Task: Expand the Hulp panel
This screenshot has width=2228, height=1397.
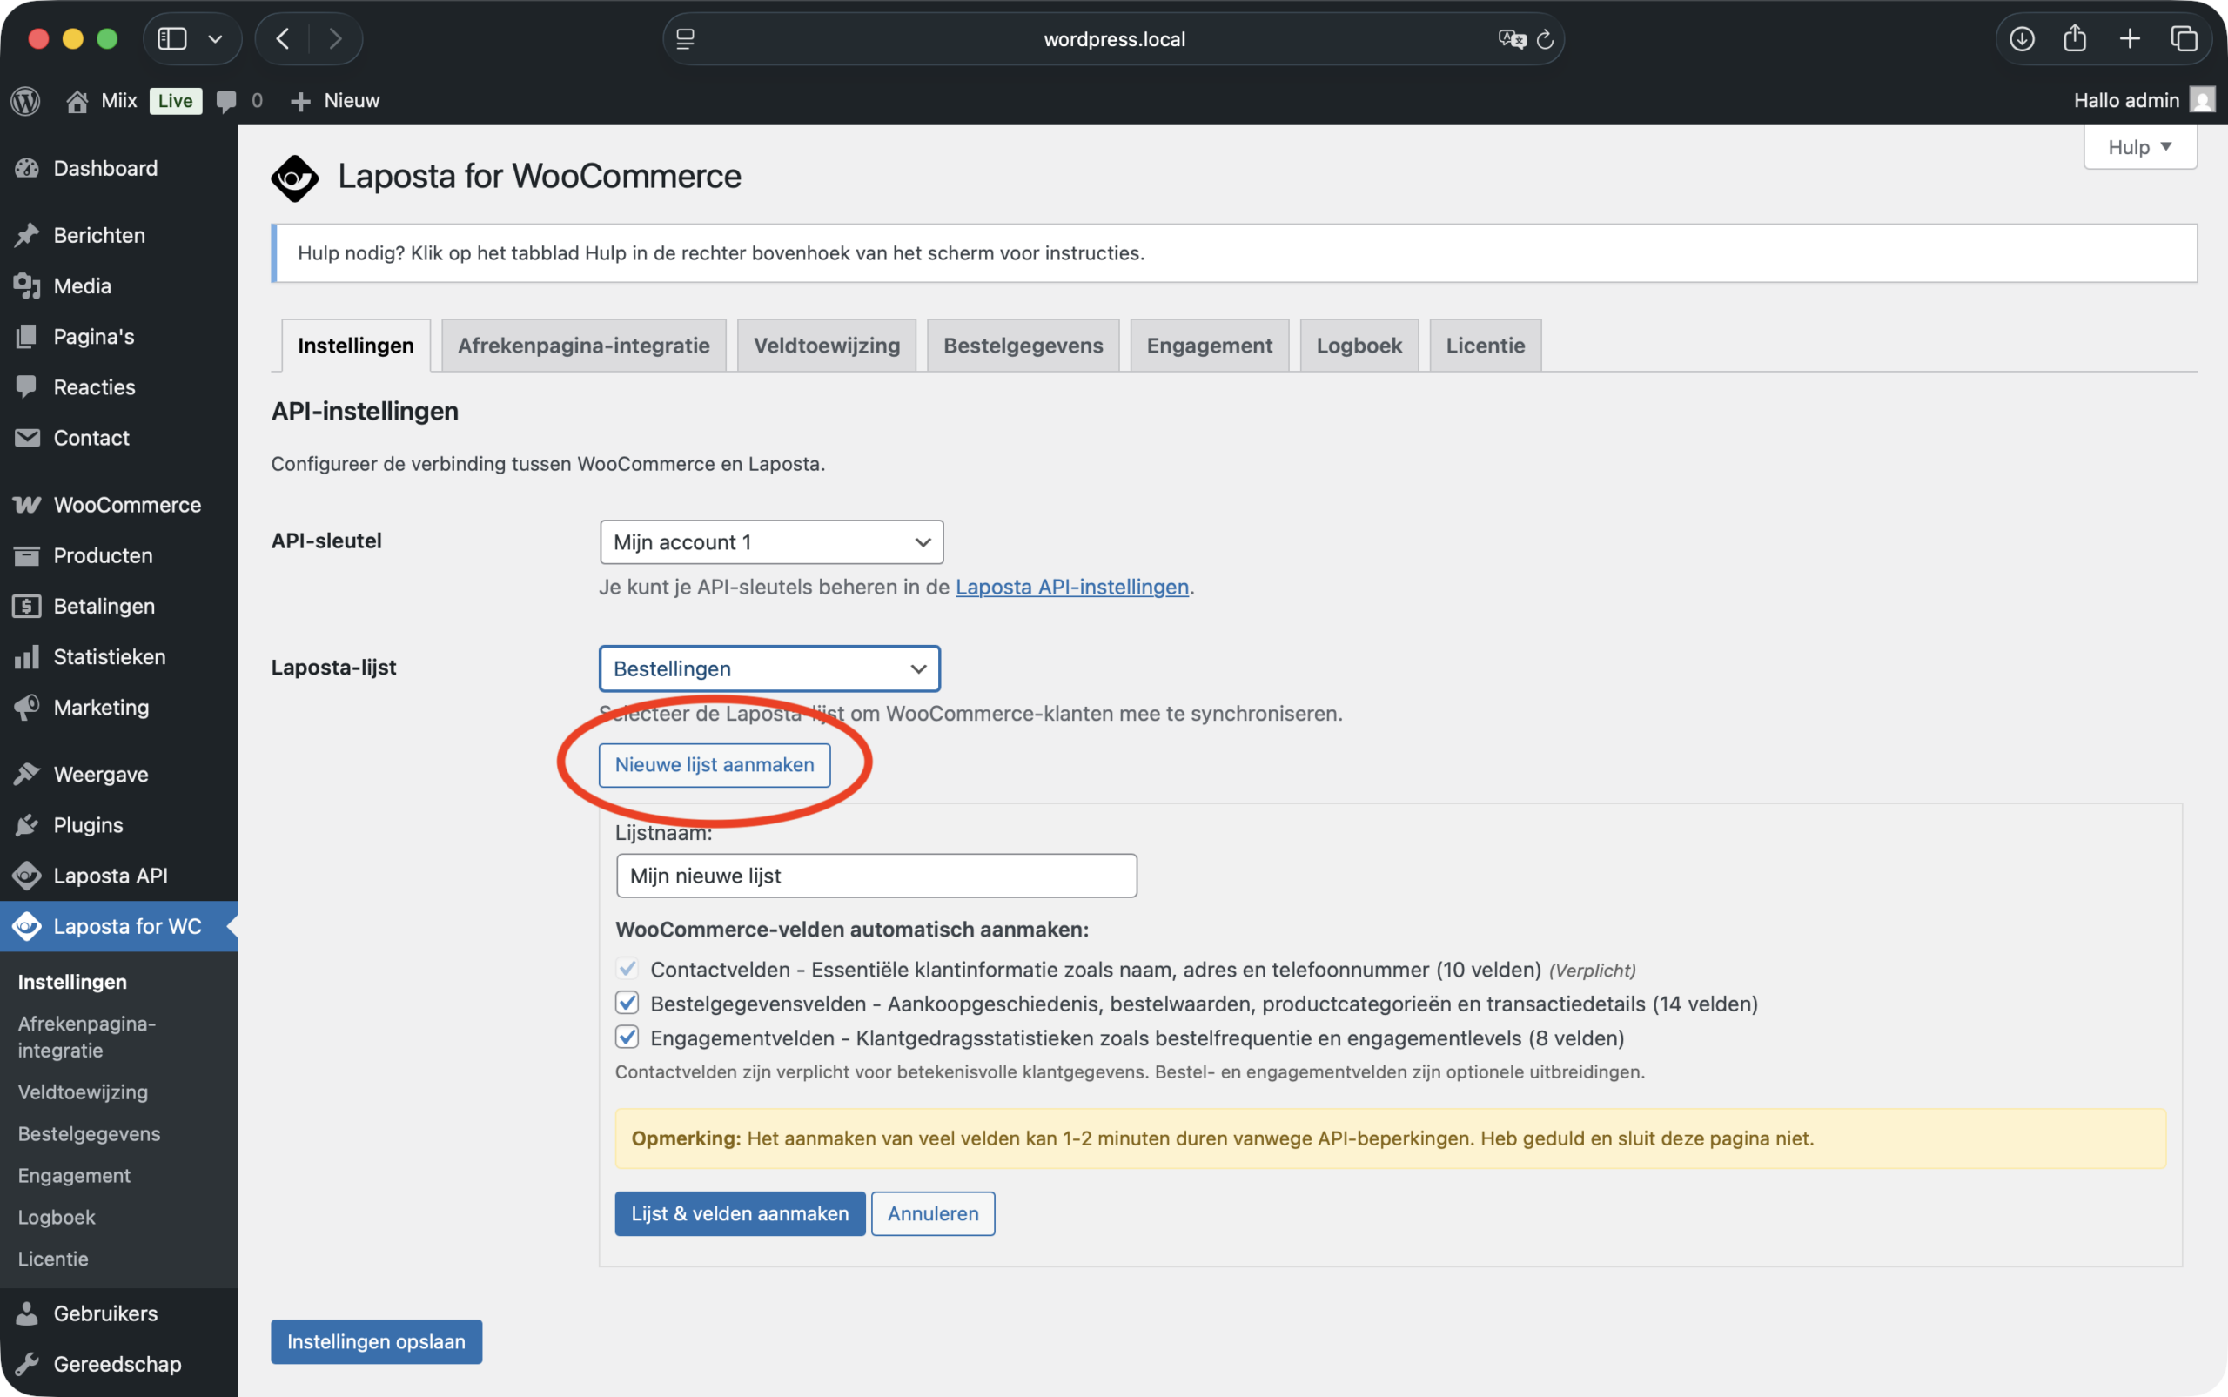Action: [2139, 146]
